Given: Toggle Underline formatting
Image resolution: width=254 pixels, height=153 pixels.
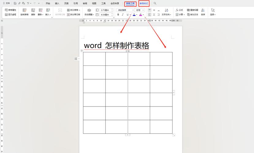Looking at the screenshot, I should point(127,15).
